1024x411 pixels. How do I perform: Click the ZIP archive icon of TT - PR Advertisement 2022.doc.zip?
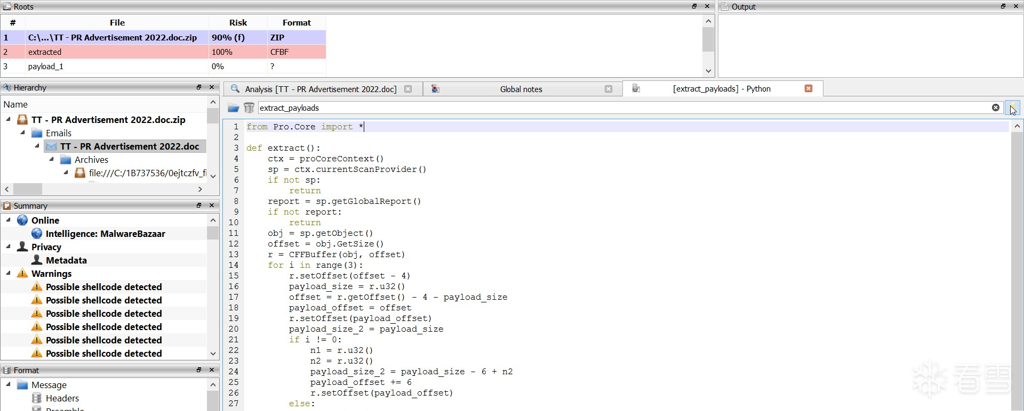22,120
